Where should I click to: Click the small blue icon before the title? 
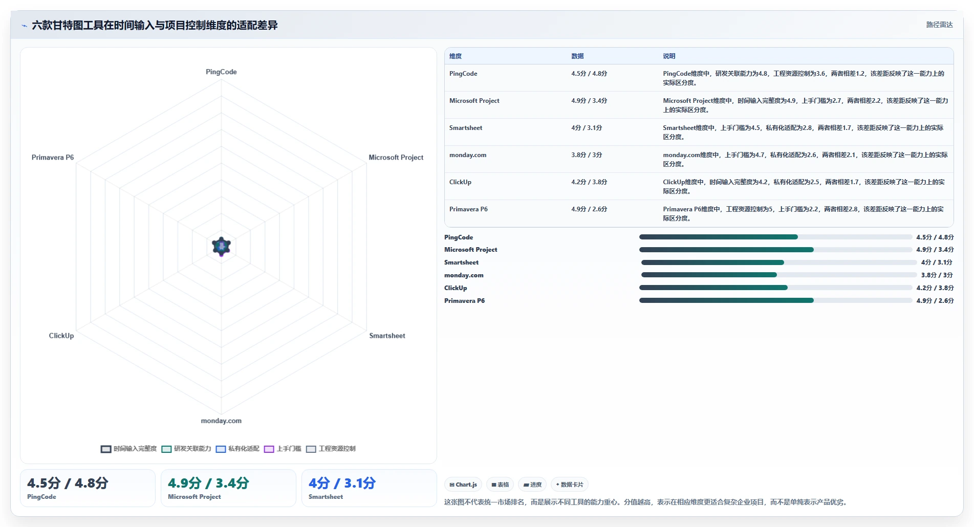point(24,26)
